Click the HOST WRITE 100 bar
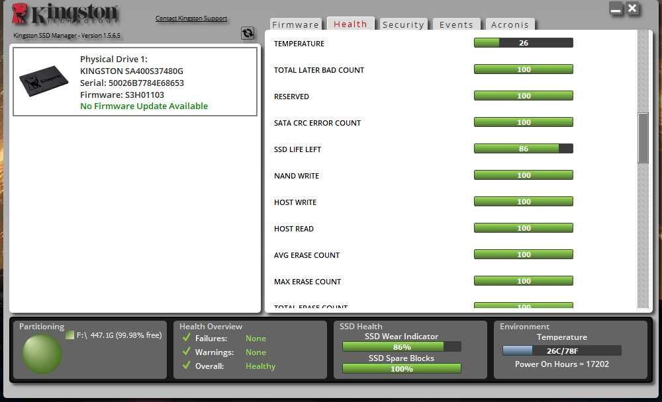662x402 pixels. click(x=524, y=202)
